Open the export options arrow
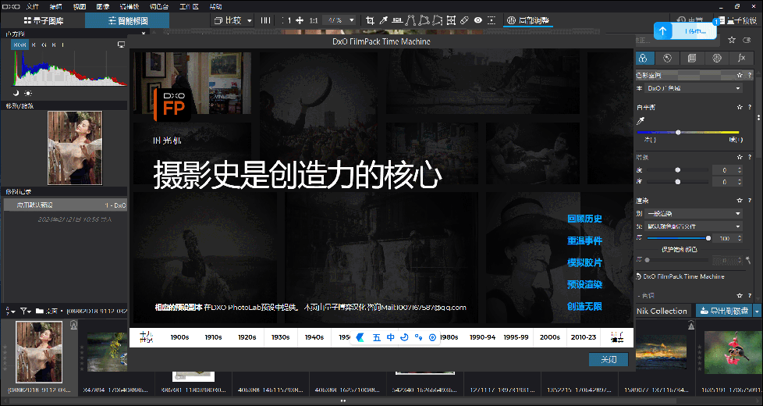 pyautogui.click(x=758, y=311)
